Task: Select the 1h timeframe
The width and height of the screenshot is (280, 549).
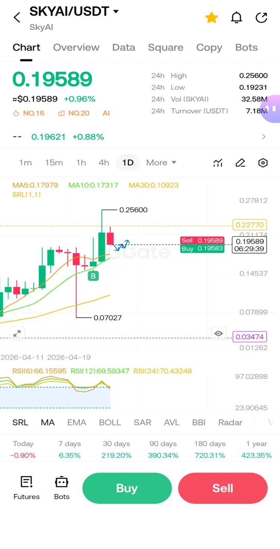Action: coord(81,163)
